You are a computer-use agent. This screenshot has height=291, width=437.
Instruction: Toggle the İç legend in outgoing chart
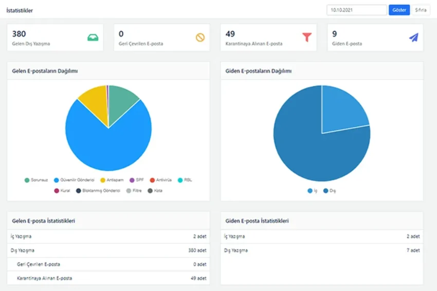point(312,190)
